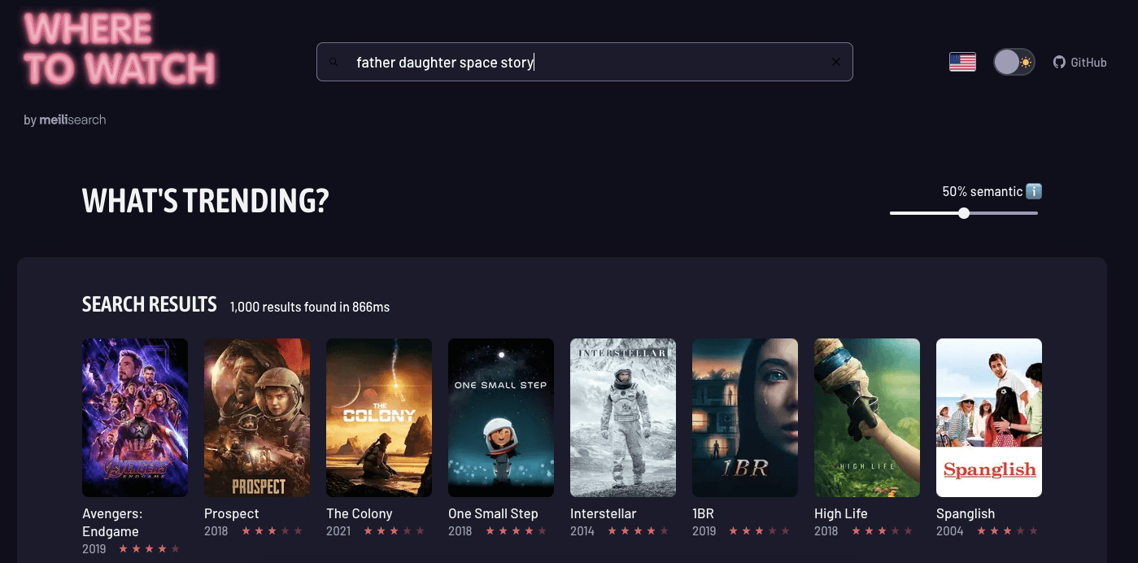Click the GitHub octocat icon
1138x563 pixels.
coord(1059,63)
